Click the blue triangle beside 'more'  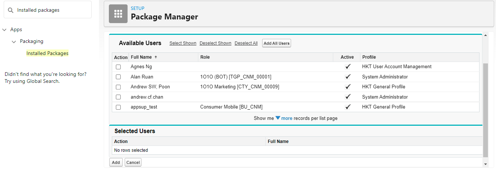[278, 118]
